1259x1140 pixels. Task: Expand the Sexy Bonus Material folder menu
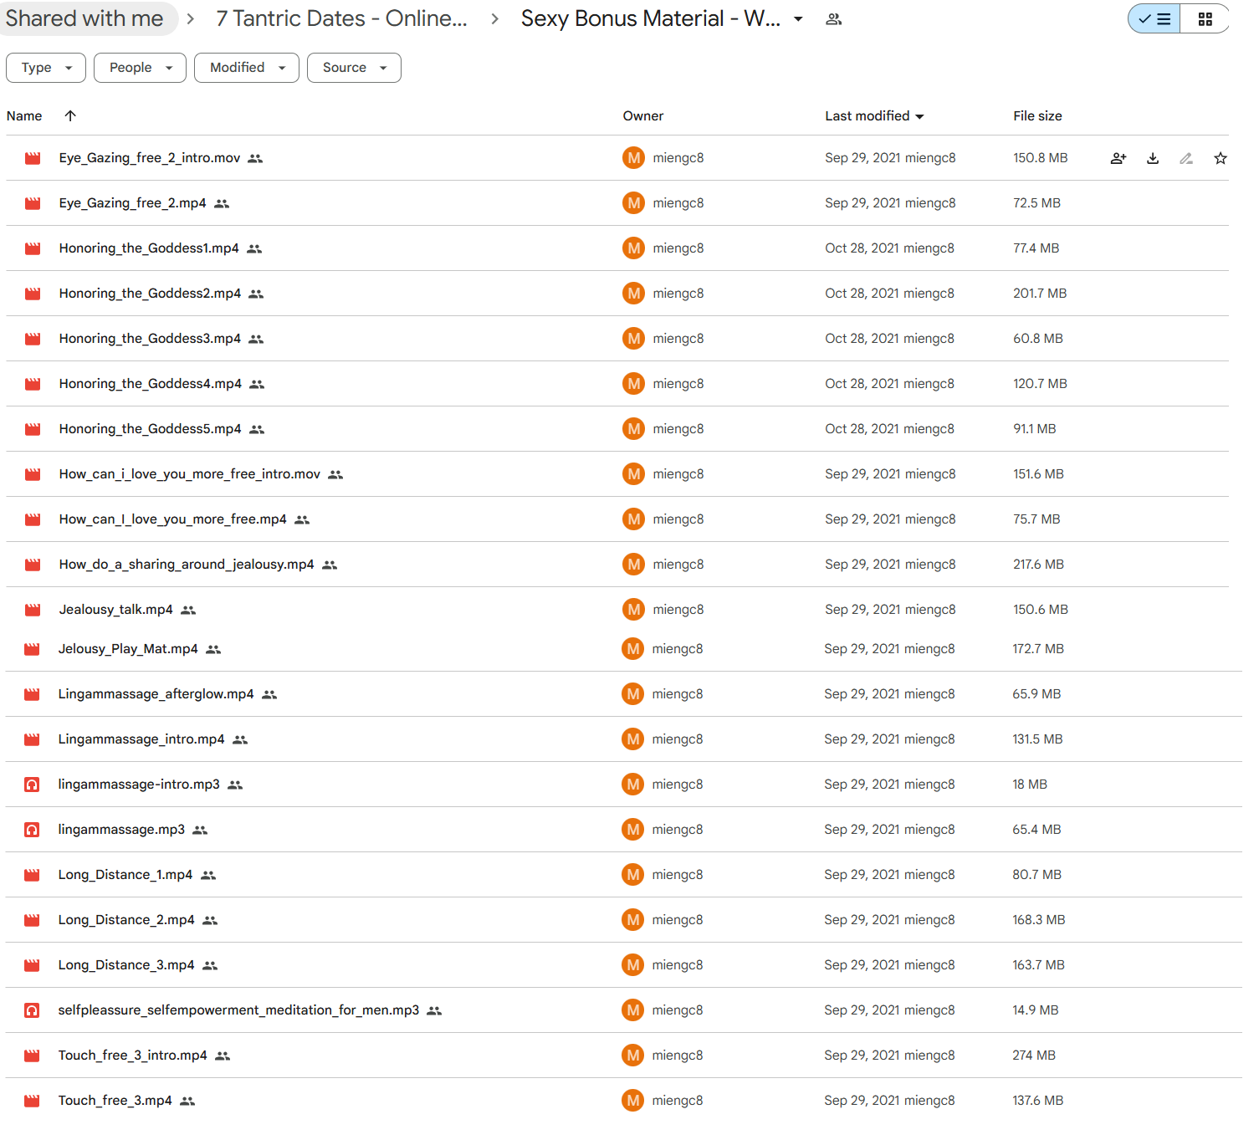pos(798,19)
